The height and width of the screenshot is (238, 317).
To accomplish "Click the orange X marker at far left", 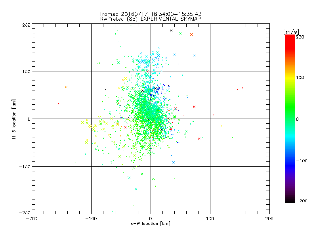I will [x=66, y=87].
